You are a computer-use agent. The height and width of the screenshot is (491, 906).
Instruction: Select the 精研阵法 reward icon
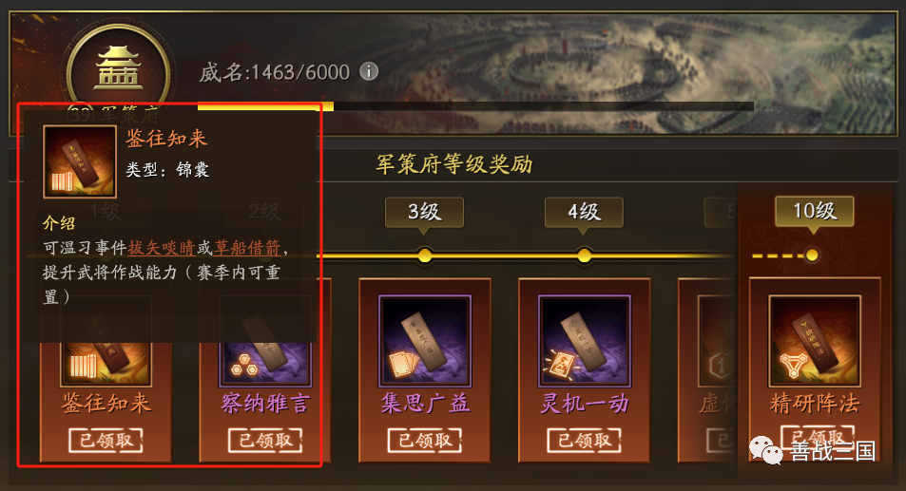814,341
